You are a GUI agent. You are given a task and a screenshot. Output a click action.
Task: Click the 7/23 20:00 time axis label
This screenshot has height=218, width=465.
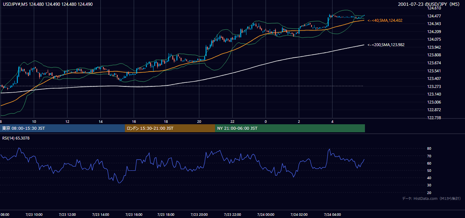click(199, 215)
